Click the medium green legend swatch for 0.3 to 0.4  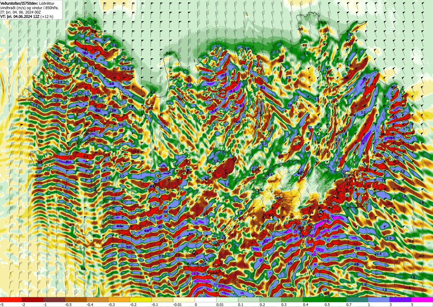[x=292, y=300]
